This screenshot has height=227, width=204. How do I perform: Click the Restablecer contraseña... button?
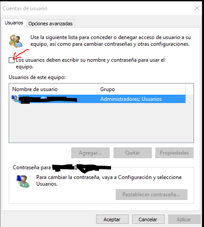click(x=152, y=195)
